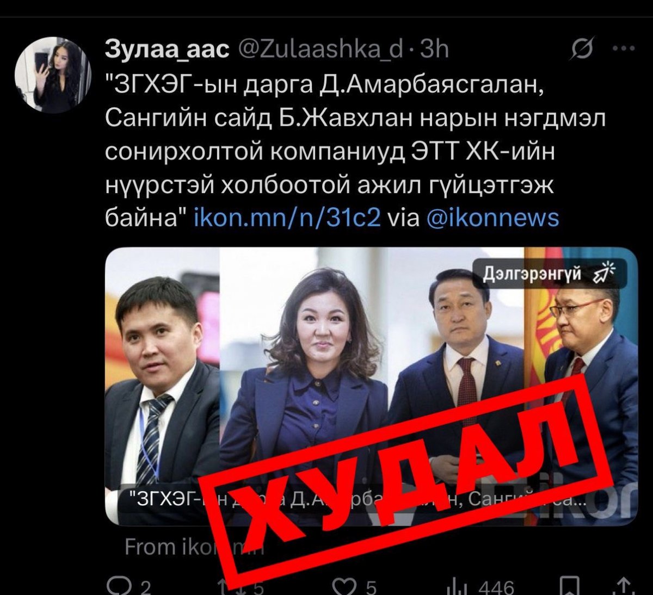Click the From ikon.mn source label
The width and height of the screenshot is (653, 595).
[194, 546]
